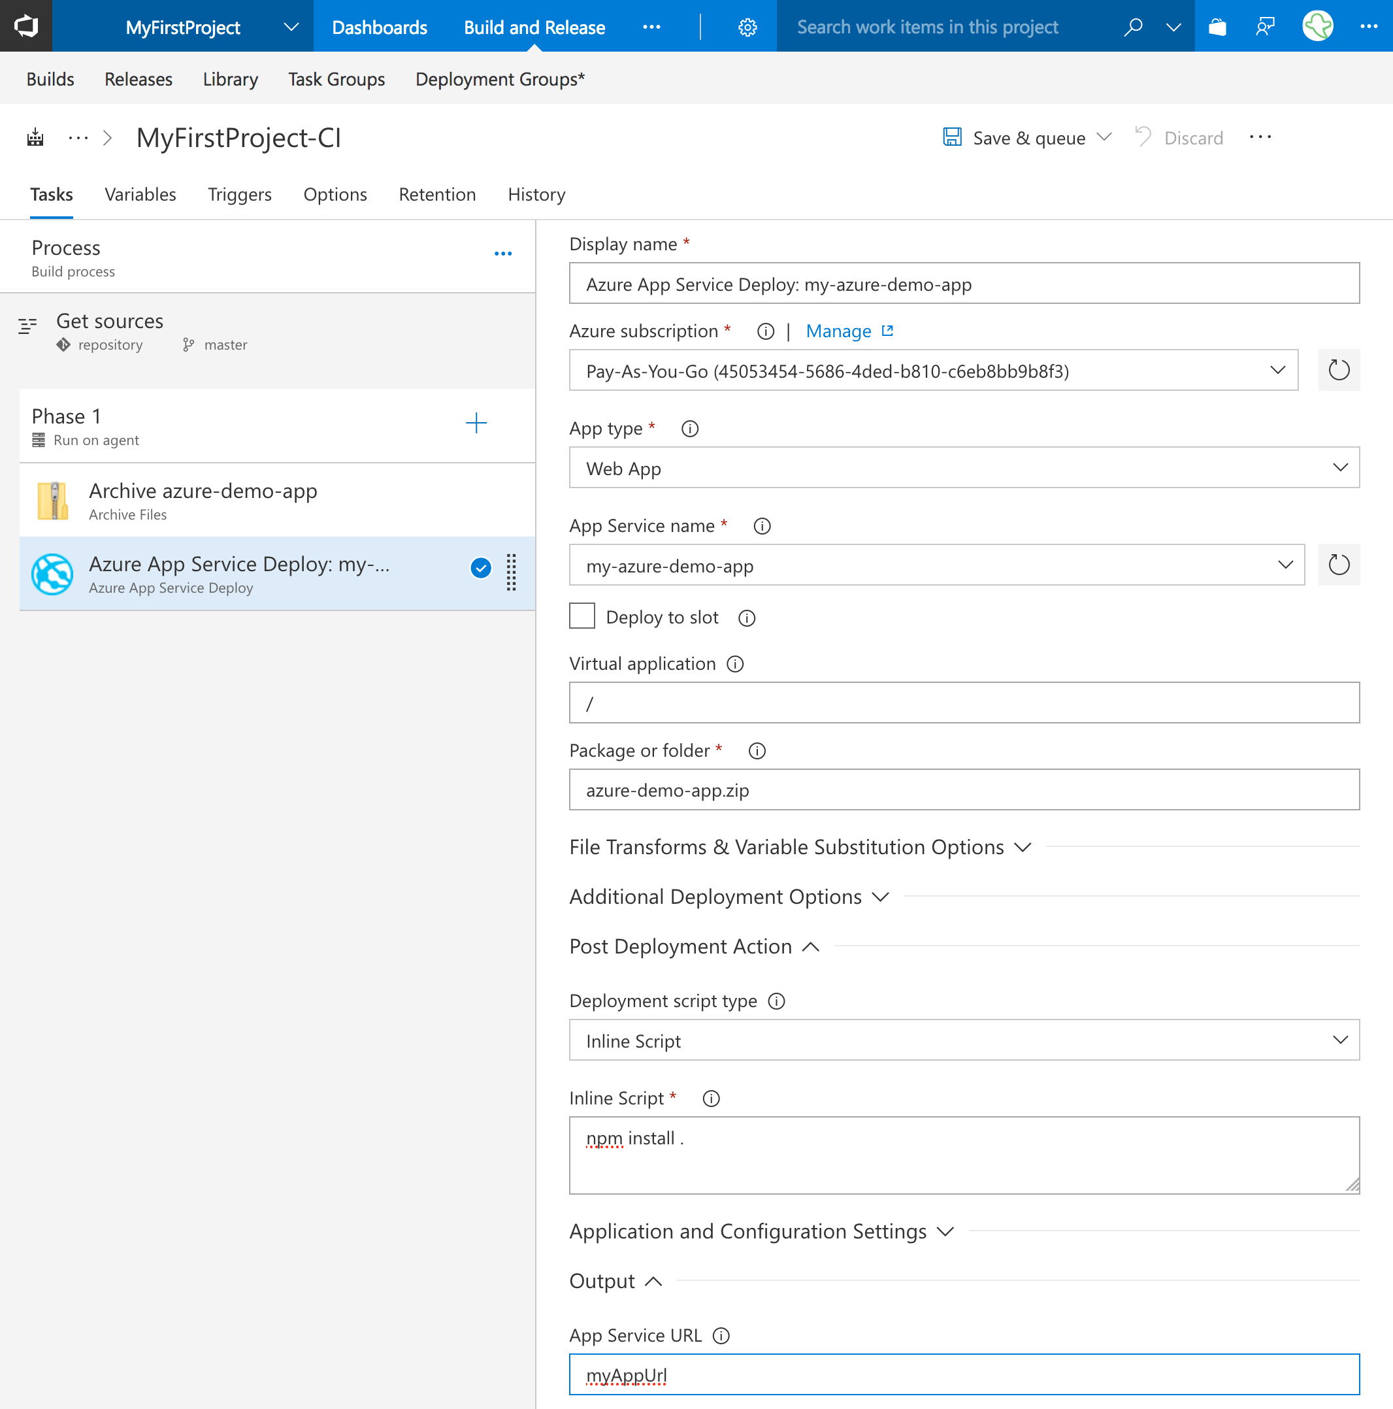The height and width of the screenshot is (1409, 1393).
Task: Click the Package or folder input field
Action: pyautogui.click(x=964, y=790)
